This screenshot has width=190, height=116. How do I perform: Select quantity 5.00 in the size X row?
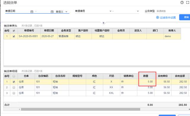(146, 82)
